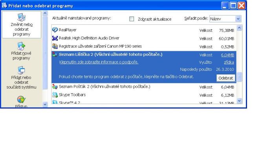The height and width of the screenshot is (157, 269).
Task: Open Změnit nebo odebrat programy sidebar icon
Action: point(22,17)
